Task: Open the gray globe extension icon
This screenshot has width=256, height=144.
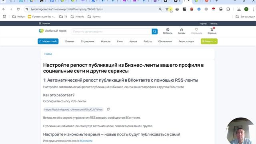Action: pyautogui.click(x=206, y=9)
